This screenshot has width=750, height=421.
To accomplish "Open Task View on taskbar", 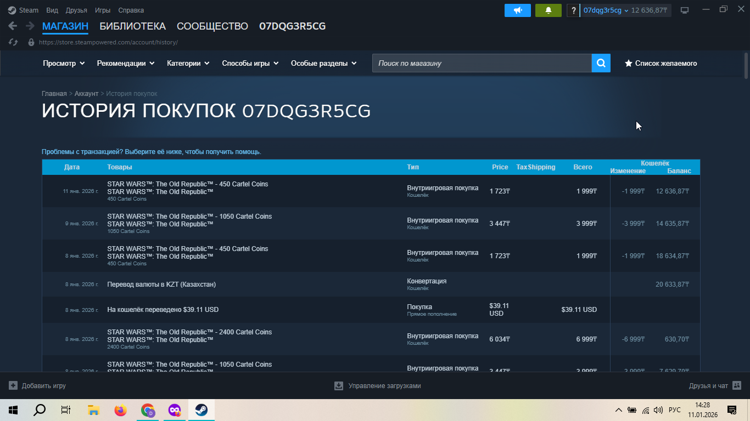I will (x=66, y=409).
